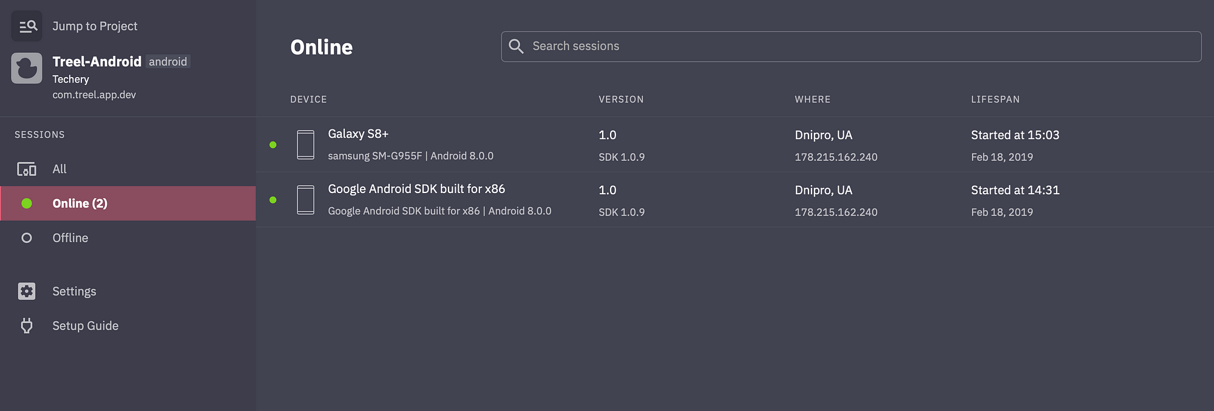Click the Setup Guide plug icon
The image size is (1214, 411).
(x=27, y=326)
